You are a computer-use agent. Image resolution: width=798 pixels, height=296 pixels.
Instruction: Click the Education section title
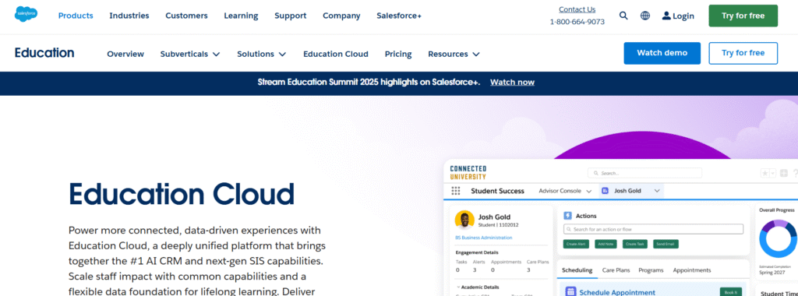coord(44,53)
